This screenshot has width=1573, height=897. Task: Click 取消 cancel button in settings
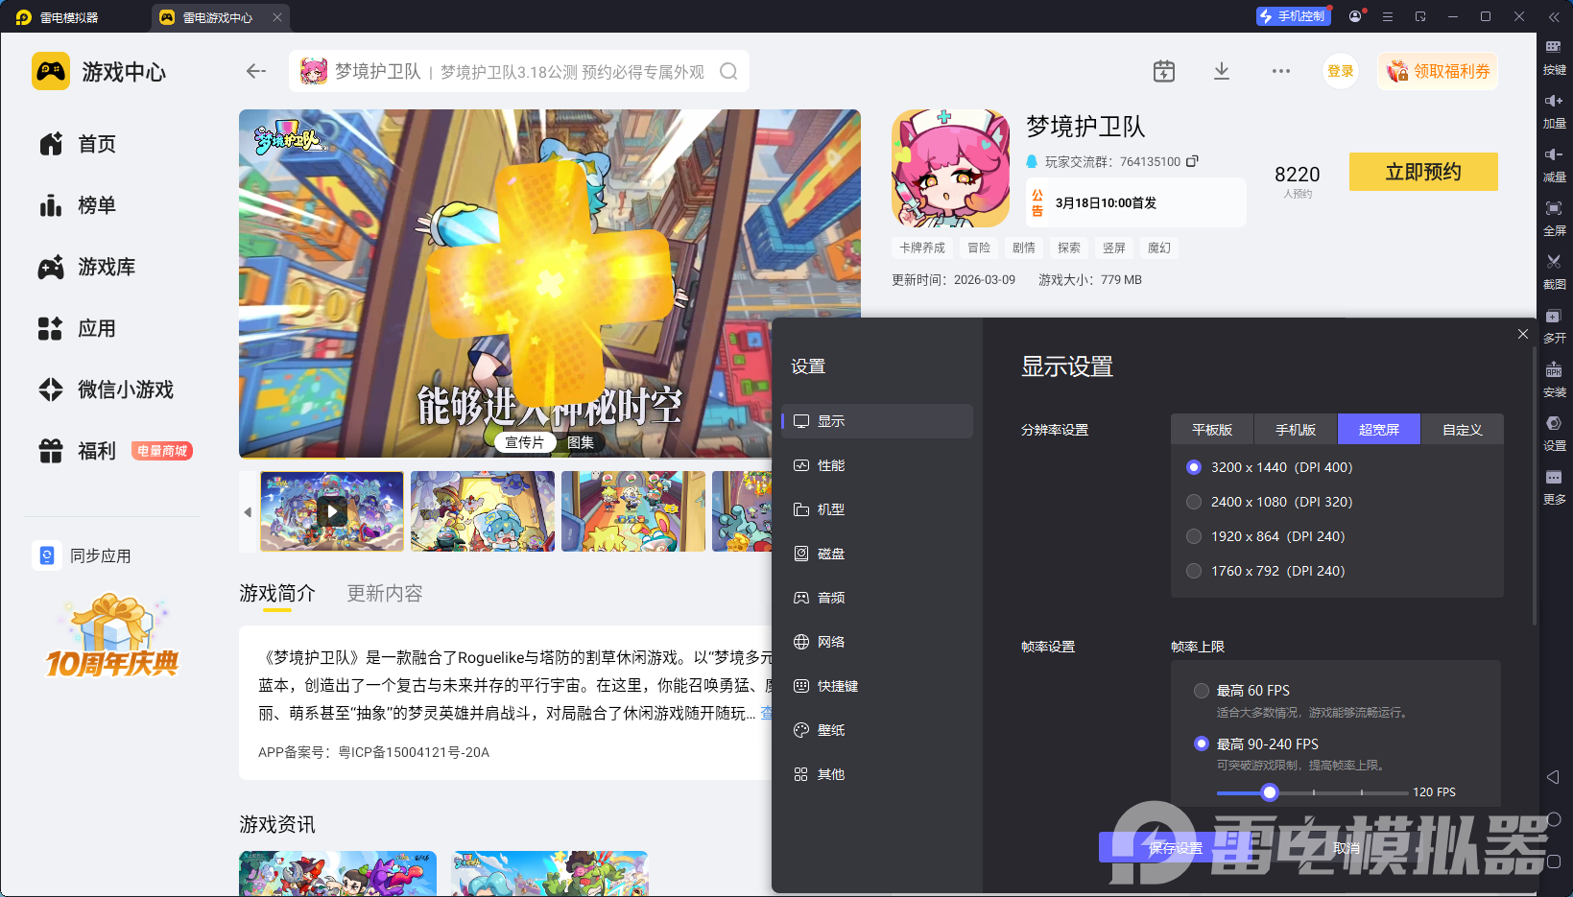coord(1346,848)
